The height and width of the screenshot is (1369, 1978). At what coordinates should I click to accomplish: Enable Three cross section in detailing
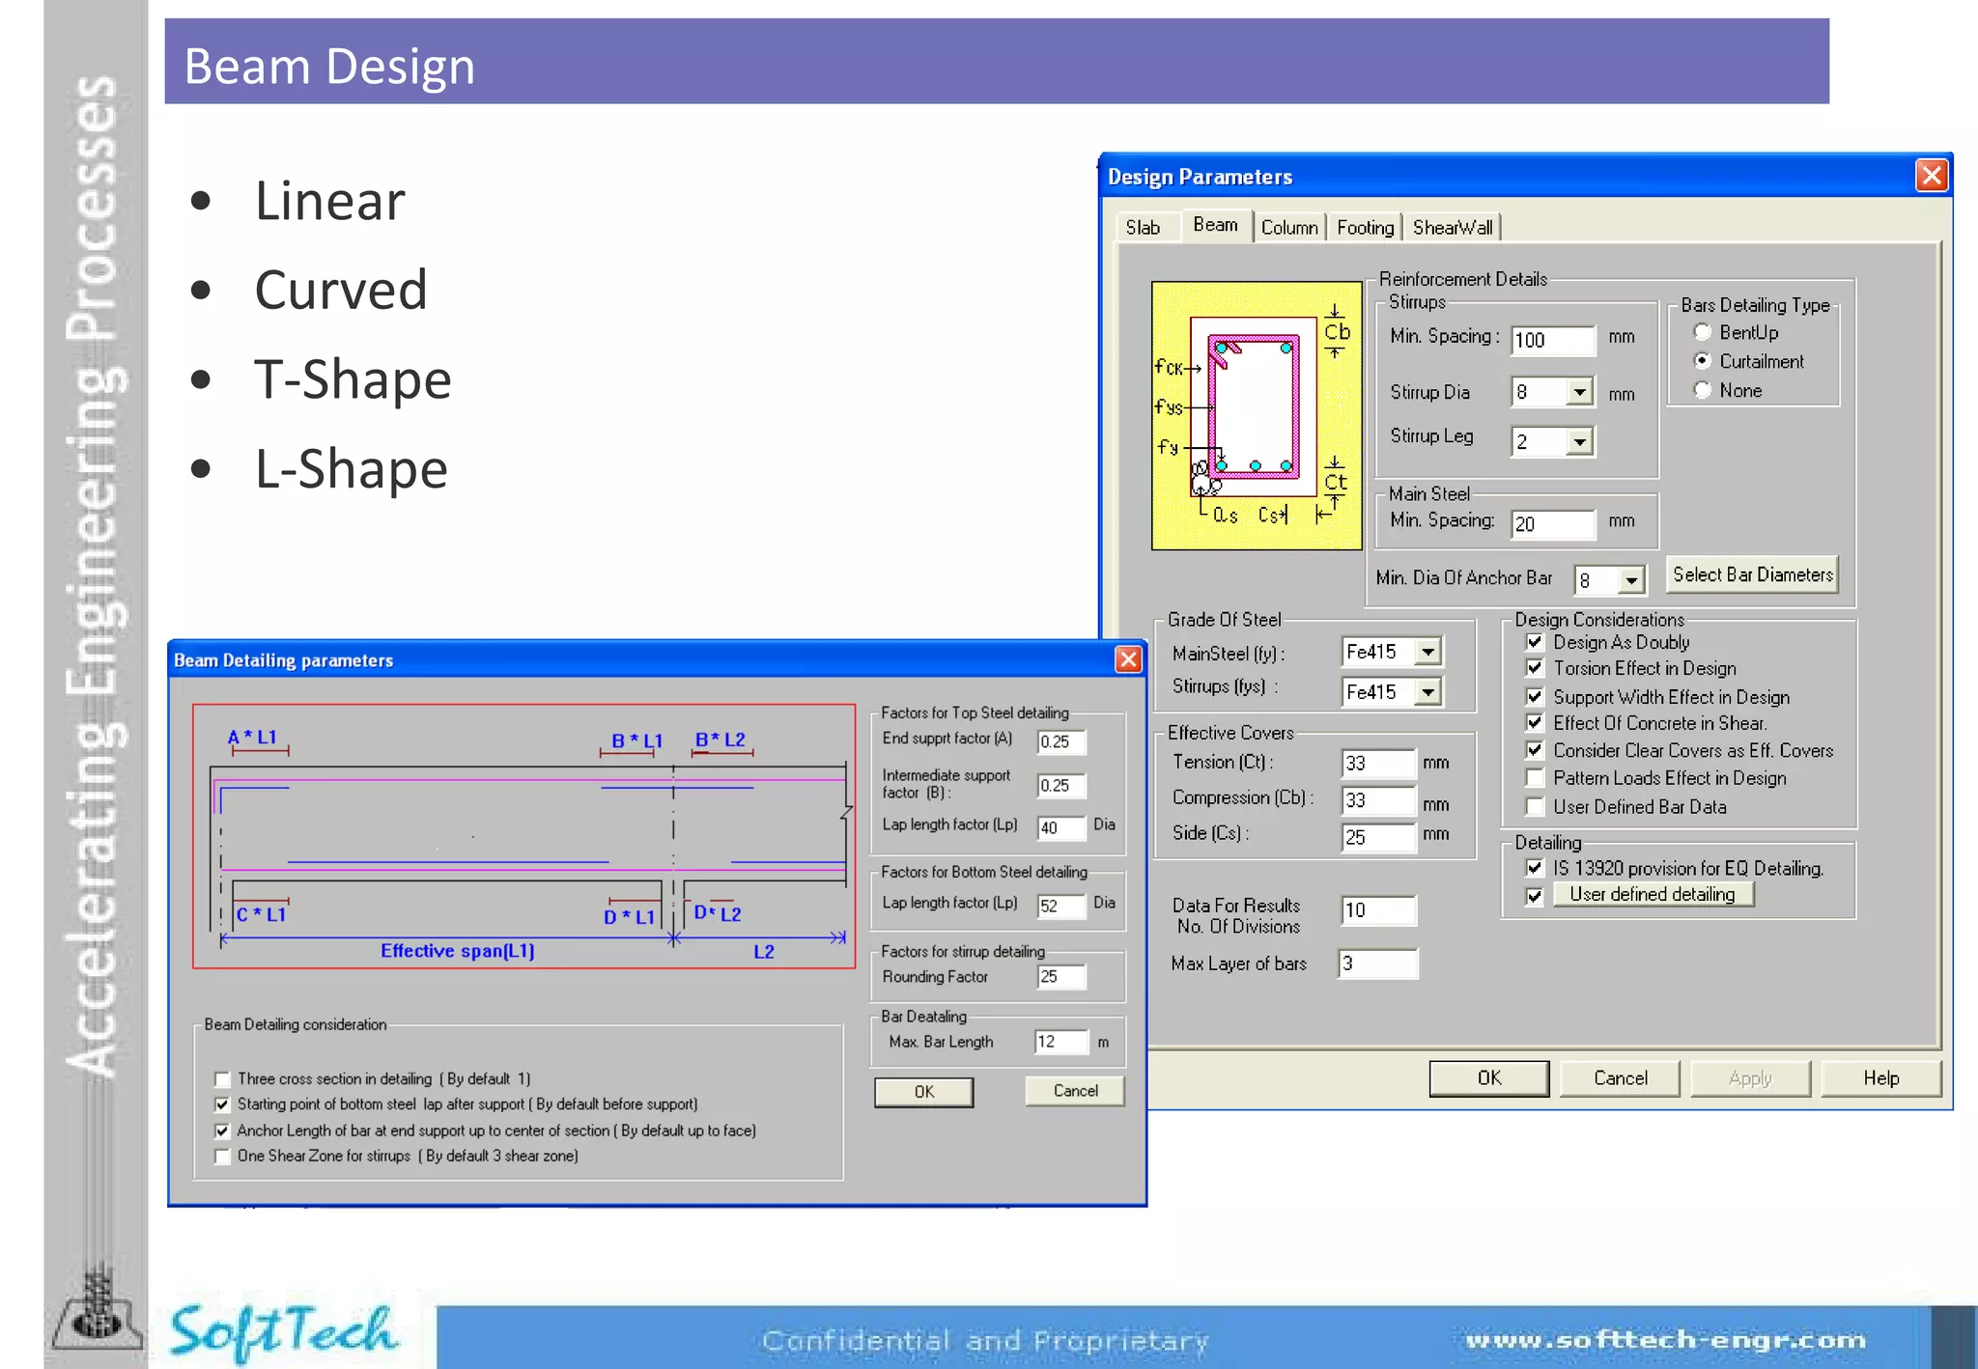click(222, 1079)
